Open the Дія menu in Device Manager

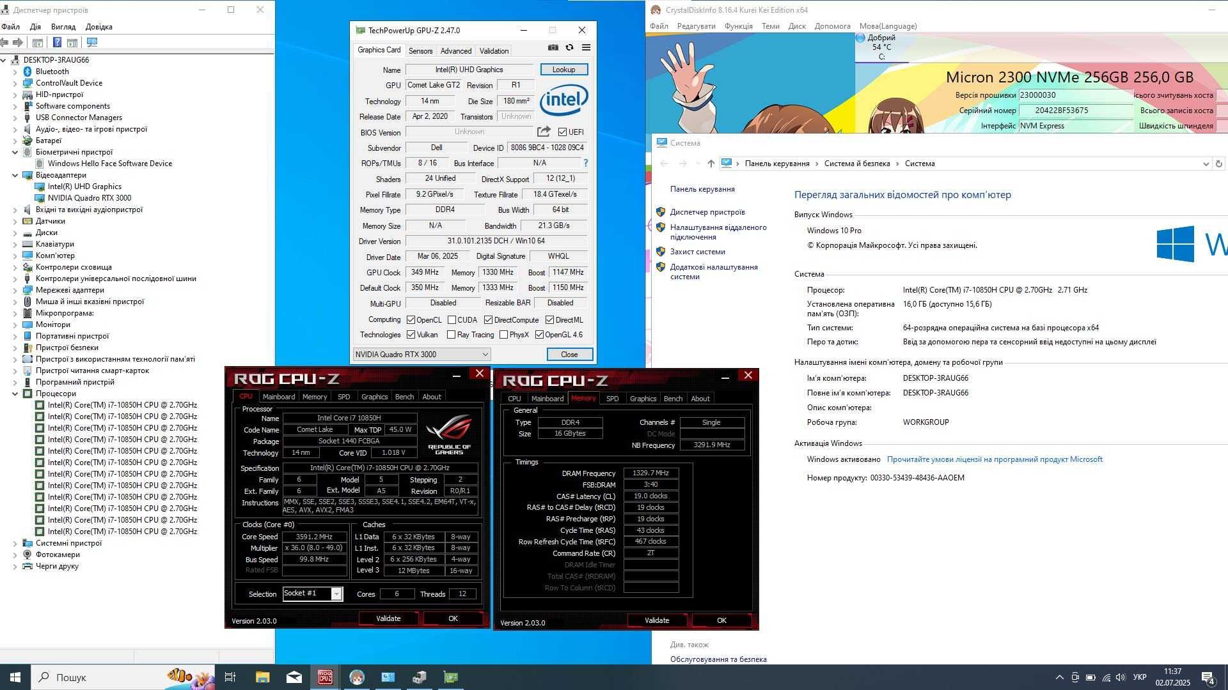point(35,27)
